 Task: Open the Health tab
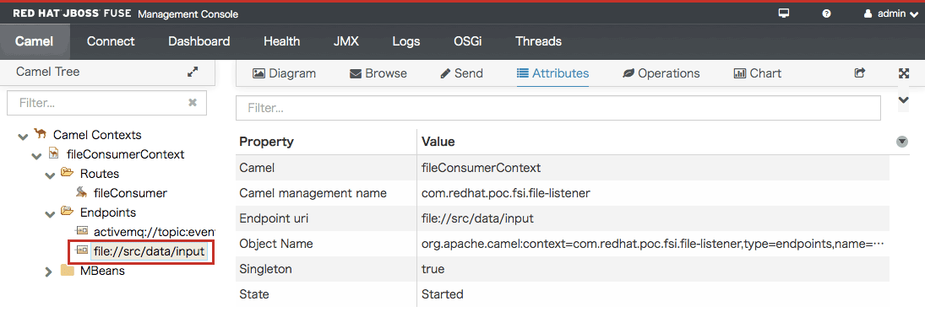tap(282, 41)
